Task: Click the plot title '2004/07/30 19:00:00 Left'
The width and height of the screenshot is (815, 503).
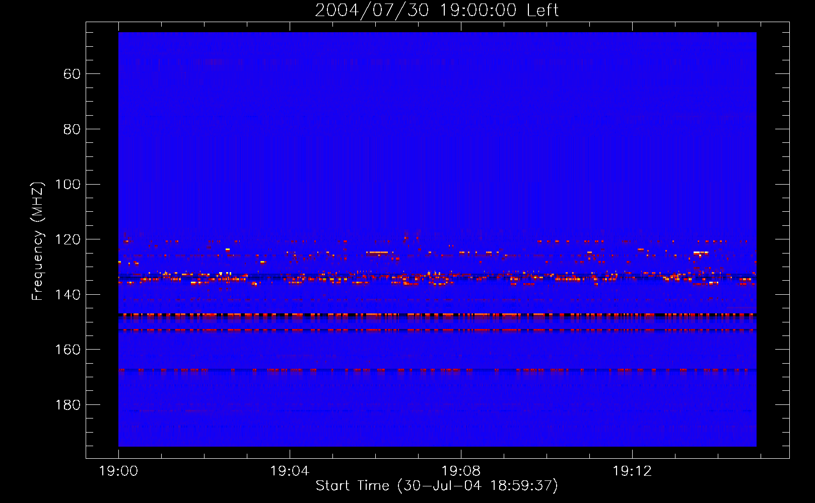Action: [437, 10]
